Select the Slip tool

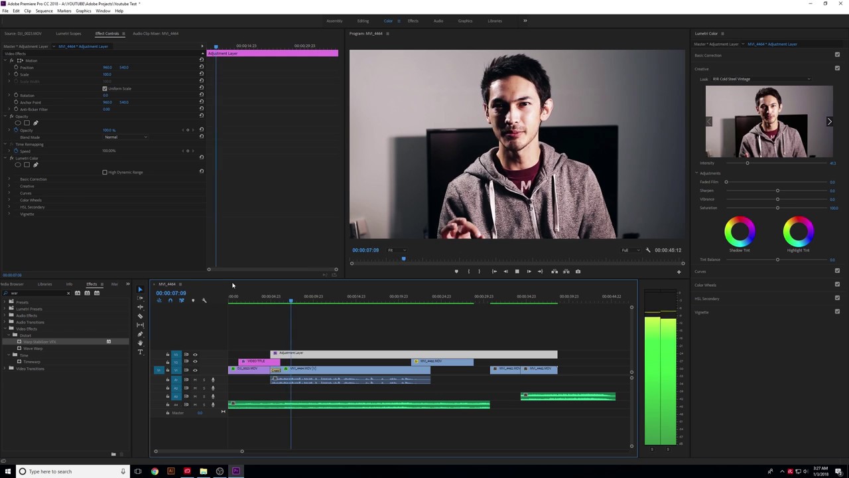(140, 325)
